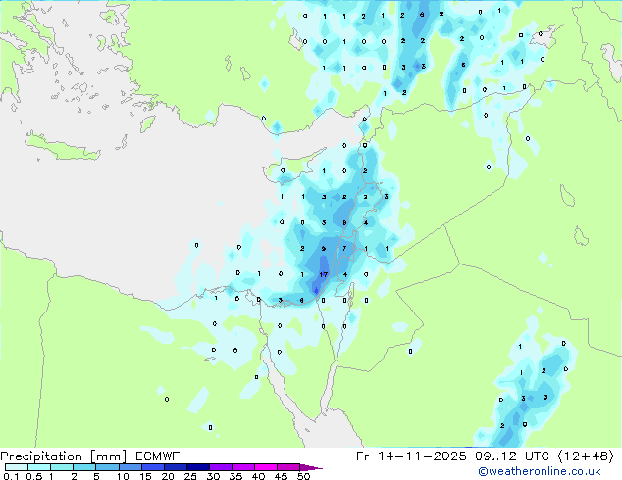Click the 'Precipitation' title word
The height and width of the screenshot is (480, 622).
(x=41, y=456)
